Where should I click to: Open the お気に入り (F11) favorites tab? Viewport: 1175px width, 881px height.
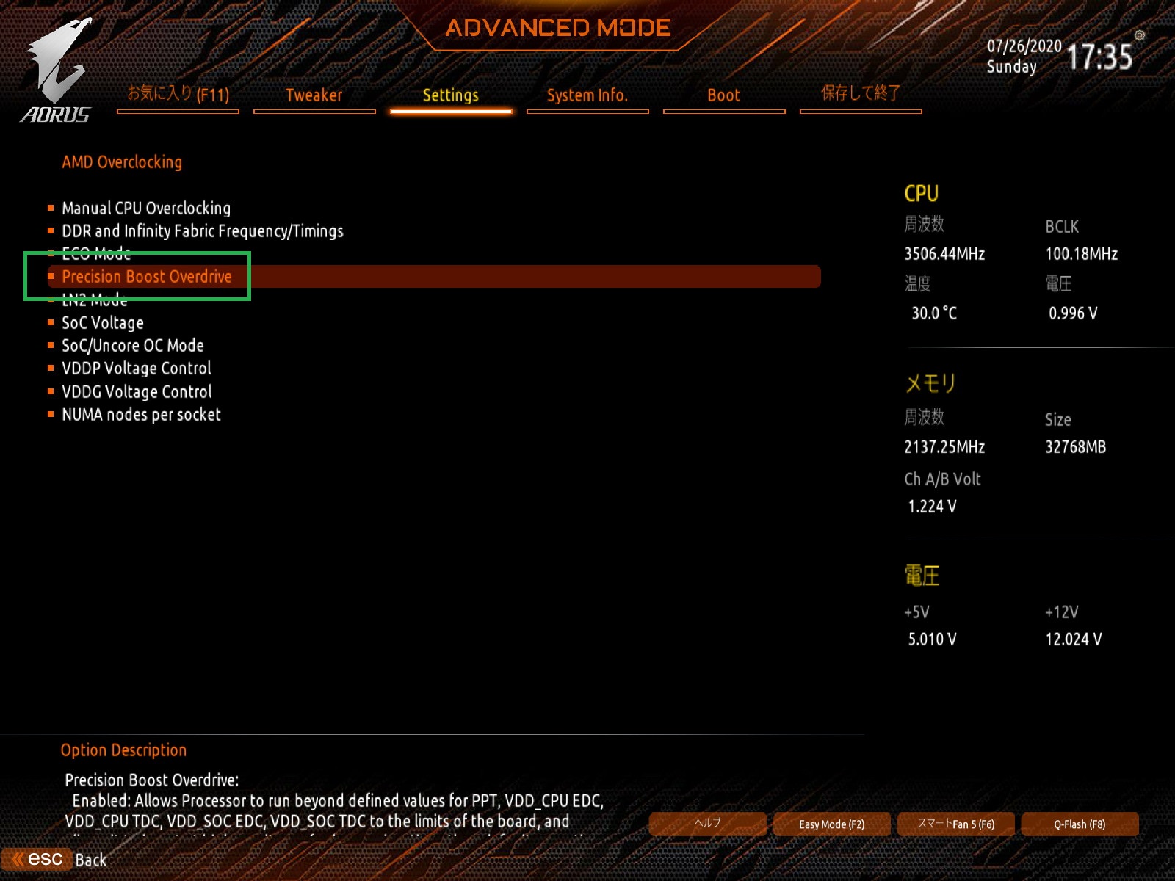[x=178, y=95]
